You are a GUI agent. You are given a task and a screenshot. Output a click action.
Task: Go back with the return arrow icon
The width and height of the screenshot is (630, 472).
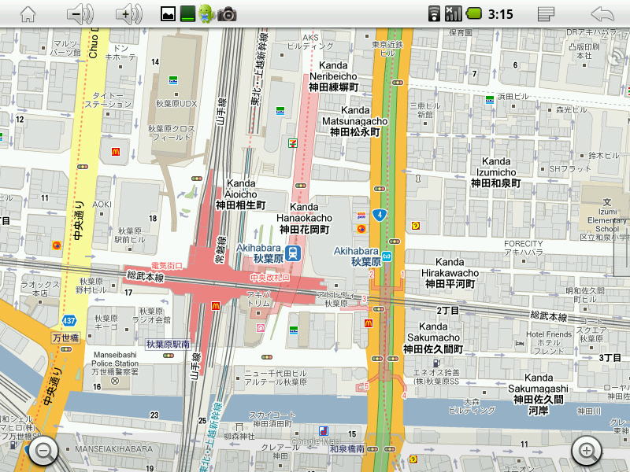click(x=602, y=14)
